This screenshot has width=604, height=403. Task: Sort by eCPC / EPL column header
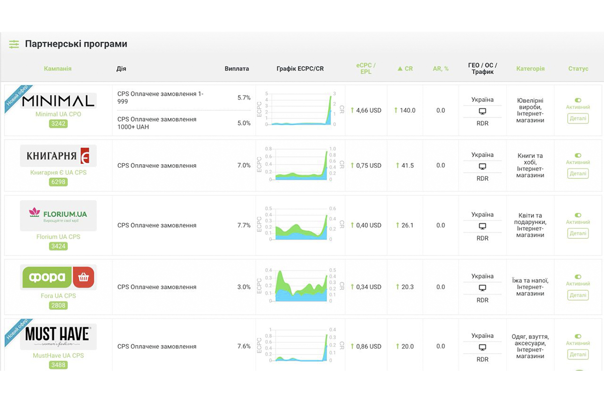(366, 69)
